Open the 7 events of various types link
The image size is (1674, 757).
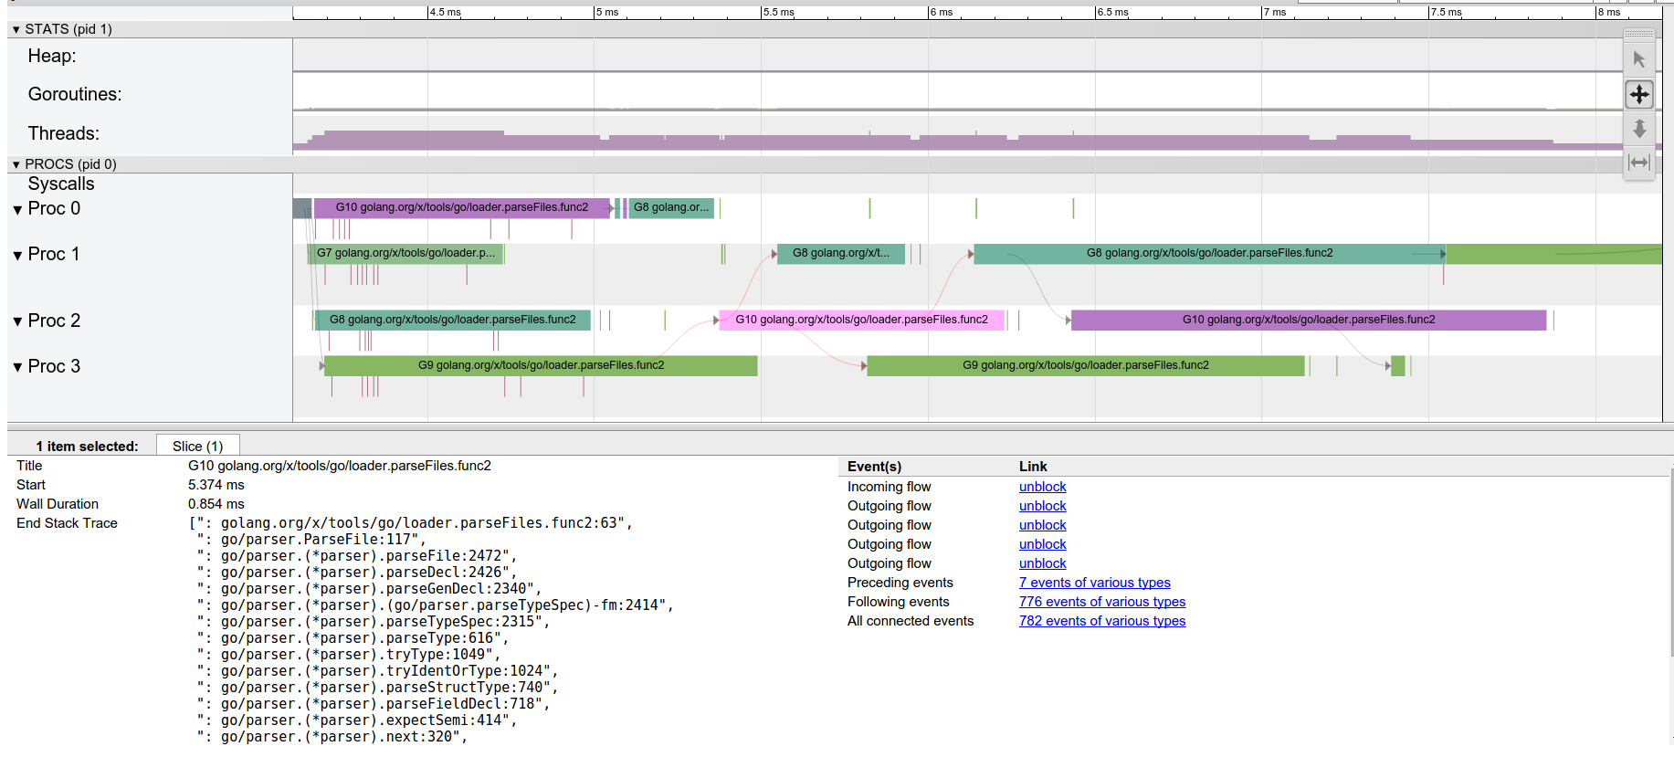tap(1094, 583)
